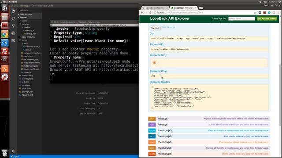Open the volume indicator in the top panel
The image size is (282, 158).
coord(265,2)
